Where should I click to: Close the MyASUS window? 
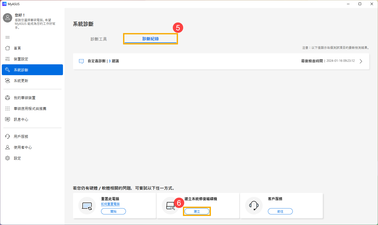point(372,4)
